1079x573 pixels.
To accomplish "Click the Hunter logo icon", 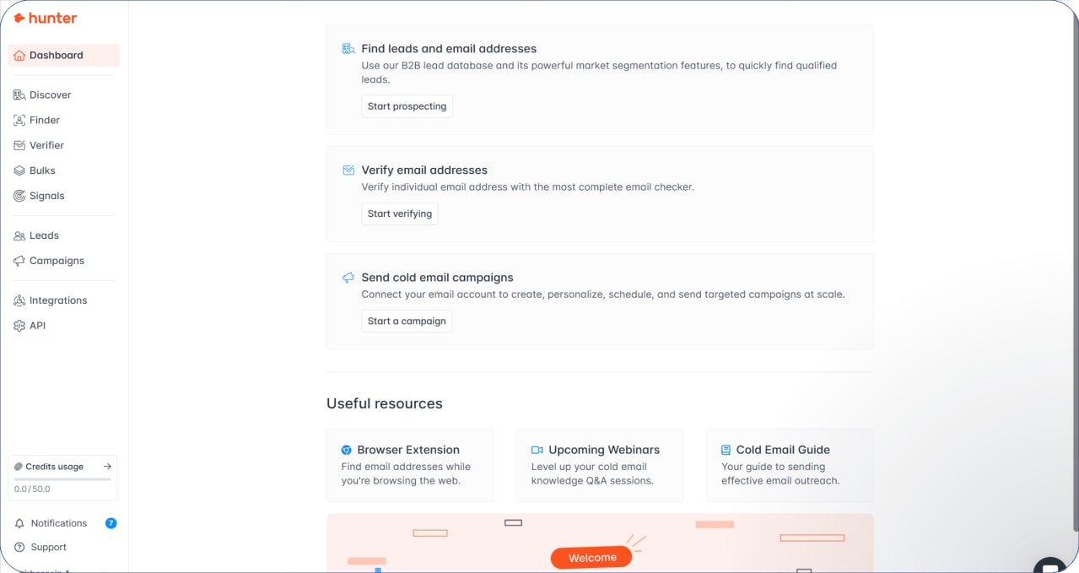I will coord(19,18).
